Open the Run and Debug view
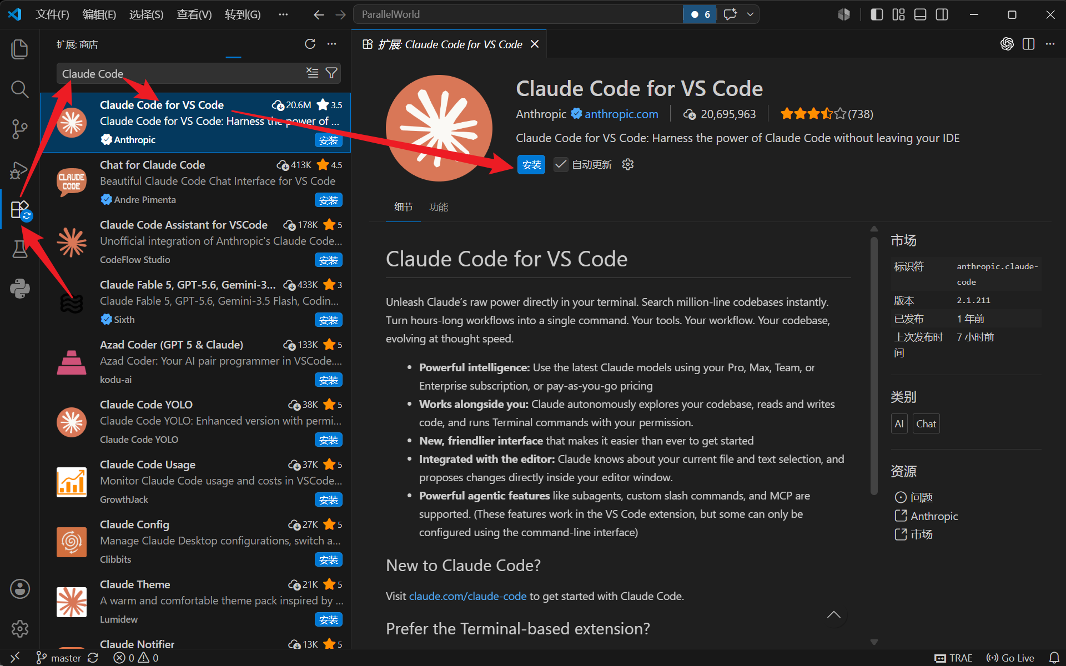 coord(20,169)
